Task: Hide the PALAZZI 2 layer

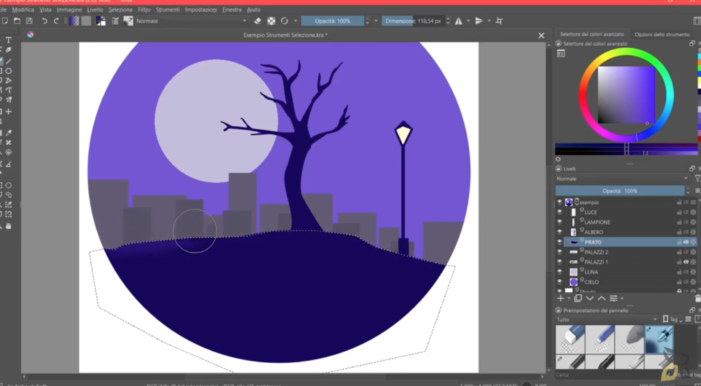Action: tap(559, 251)
